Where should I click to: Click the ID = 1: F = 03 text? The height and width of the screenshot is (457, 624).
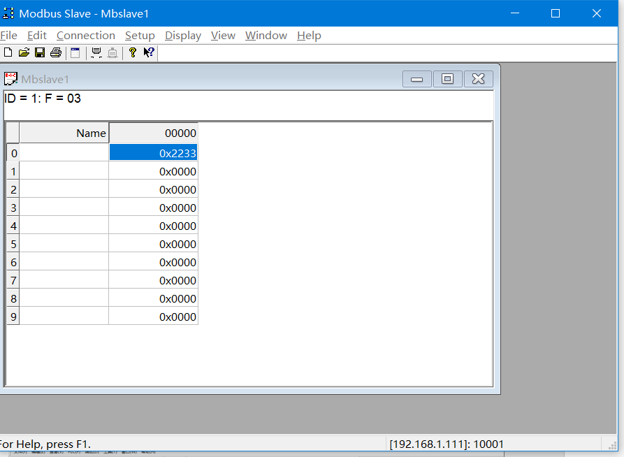click(x=43, y=99)
